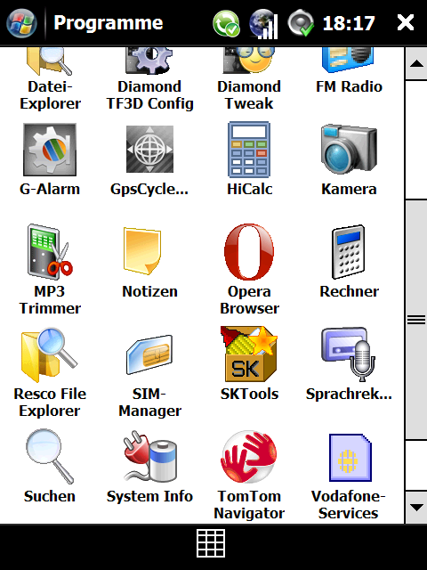Click the scrollbar down arrow
The image size is (427, 570).
coord(416,507)
